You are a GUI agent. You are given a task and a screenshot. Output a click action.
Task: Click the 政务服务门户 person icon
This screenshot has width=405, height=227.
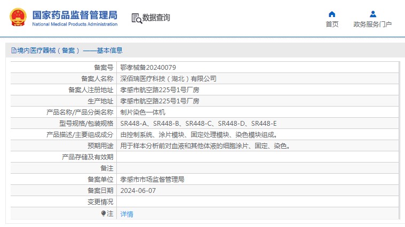click(x=372, y=14)
